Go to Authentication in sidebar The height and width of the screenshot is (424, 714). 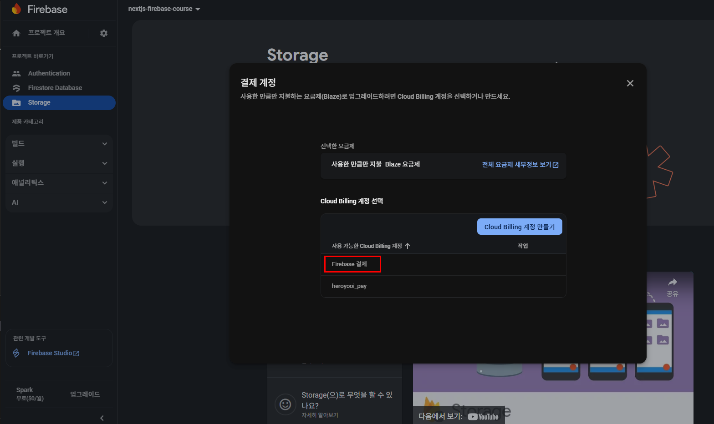[59, 73]
